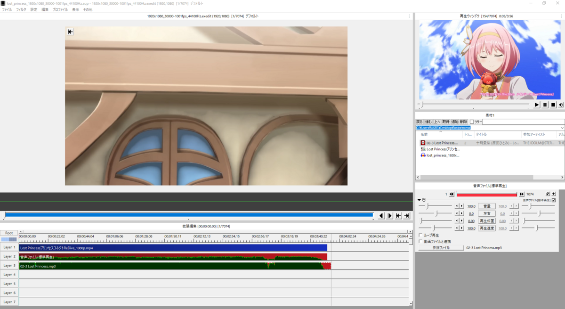
Task: Open the 編集 menu
Action: click(45, 9)
